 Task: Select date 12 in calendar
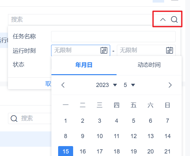point(133,136)
